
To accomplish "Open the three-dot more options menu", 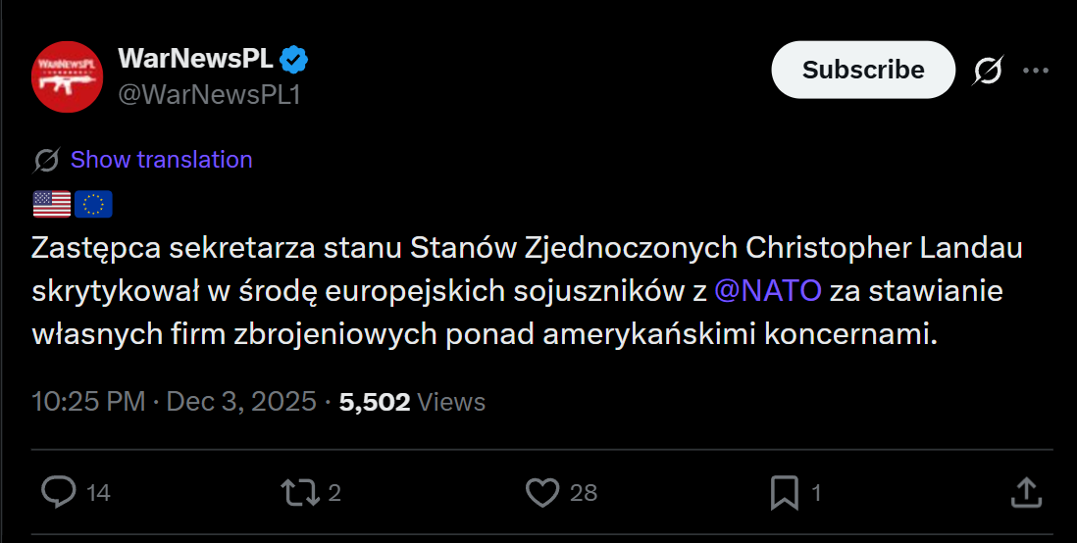I will pos(1037,70).
